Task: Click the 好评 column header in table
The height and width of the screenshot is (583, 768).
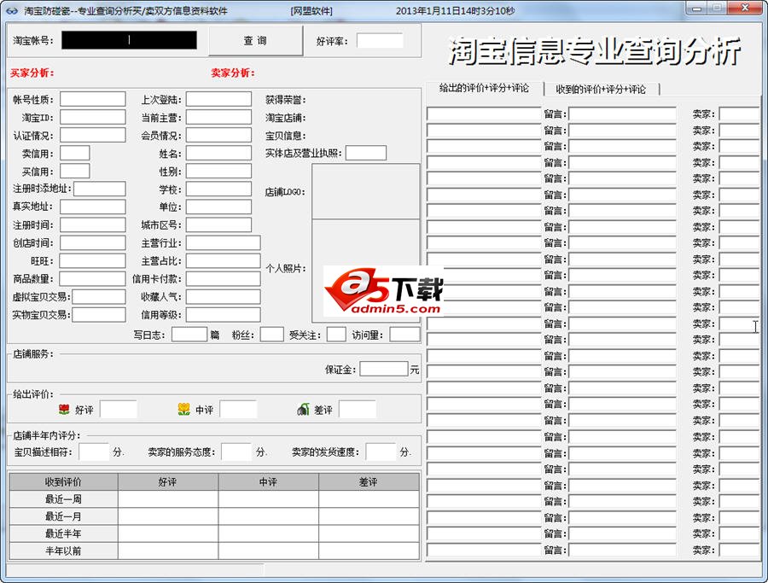Action: (x=168, y=481)
